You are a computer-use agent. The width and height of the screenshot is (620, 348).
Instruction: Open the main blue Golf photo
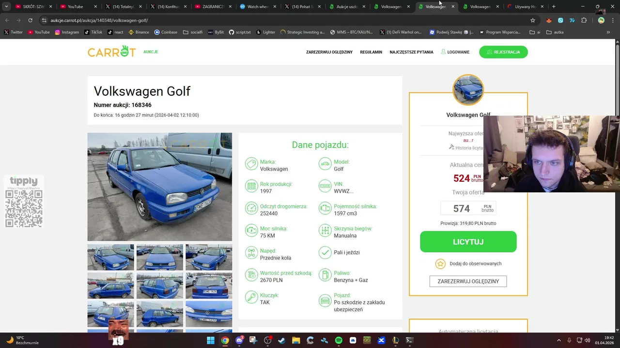[x=159, y=187]
